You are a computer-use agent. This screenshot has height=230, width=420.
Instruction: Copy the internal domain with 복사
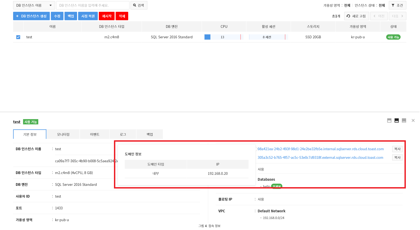tap(398, 149)
